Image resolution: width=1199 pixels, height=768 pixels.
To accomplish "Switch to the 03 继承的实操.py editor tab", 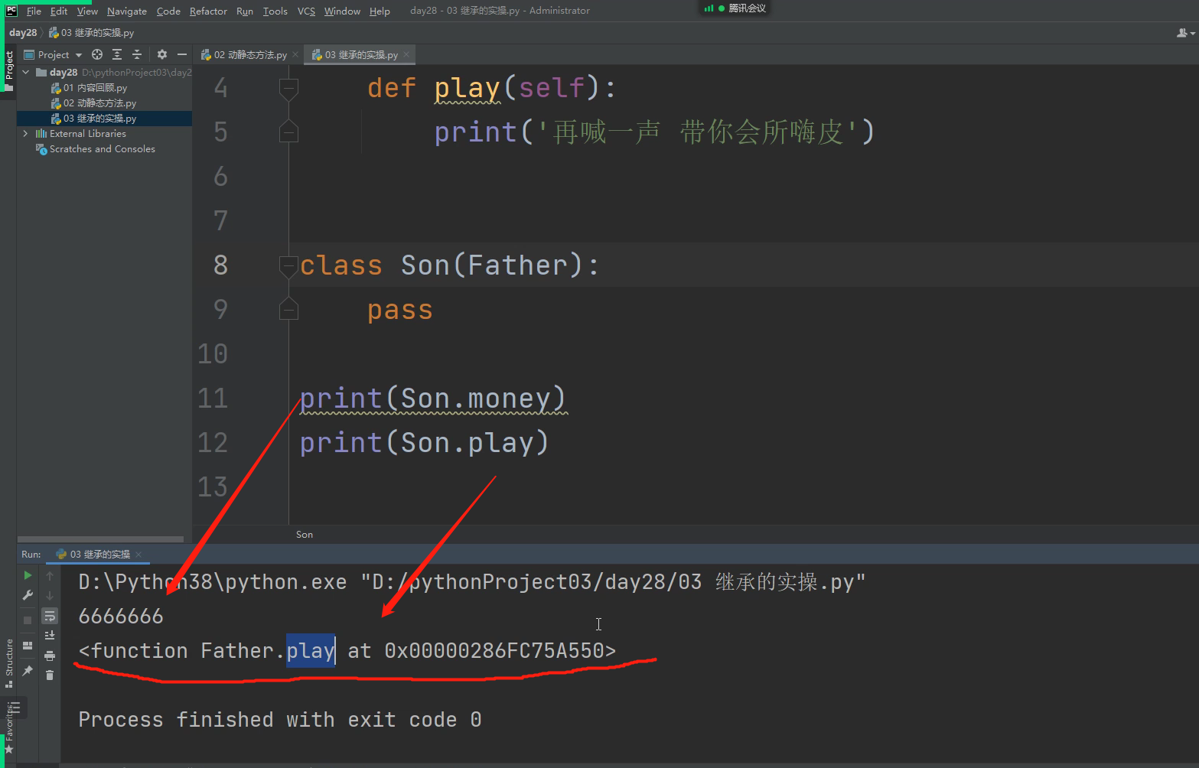I will [360, 54].
